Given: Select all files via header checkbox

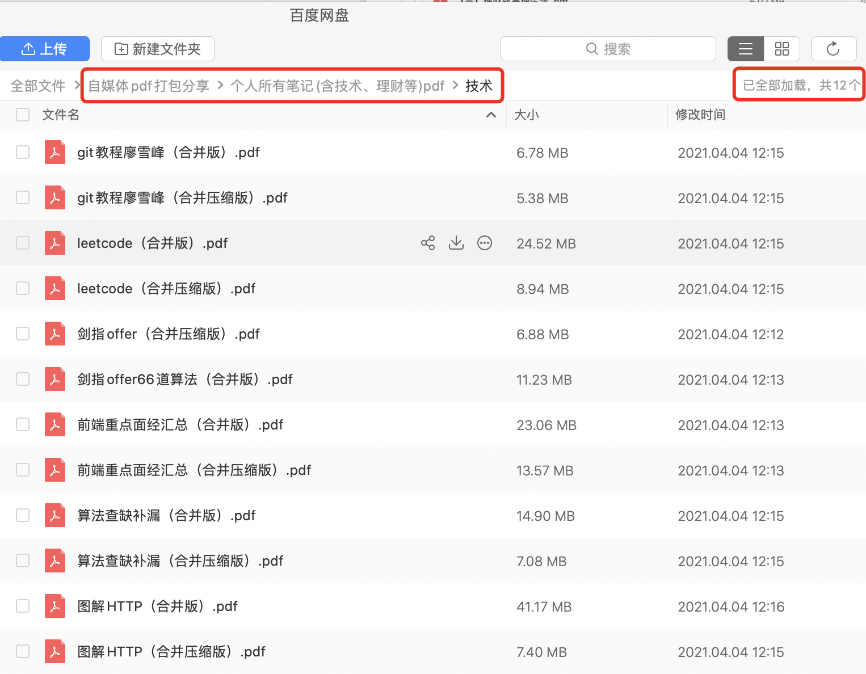Looking at the screenshot, I should click(22, 115).
